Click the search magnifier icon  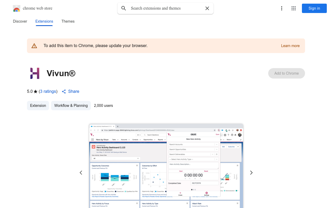tap(124, 8)
